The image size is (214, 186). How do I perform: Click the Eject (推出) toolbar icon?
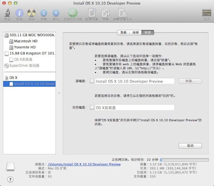click(x=56, y=13)
